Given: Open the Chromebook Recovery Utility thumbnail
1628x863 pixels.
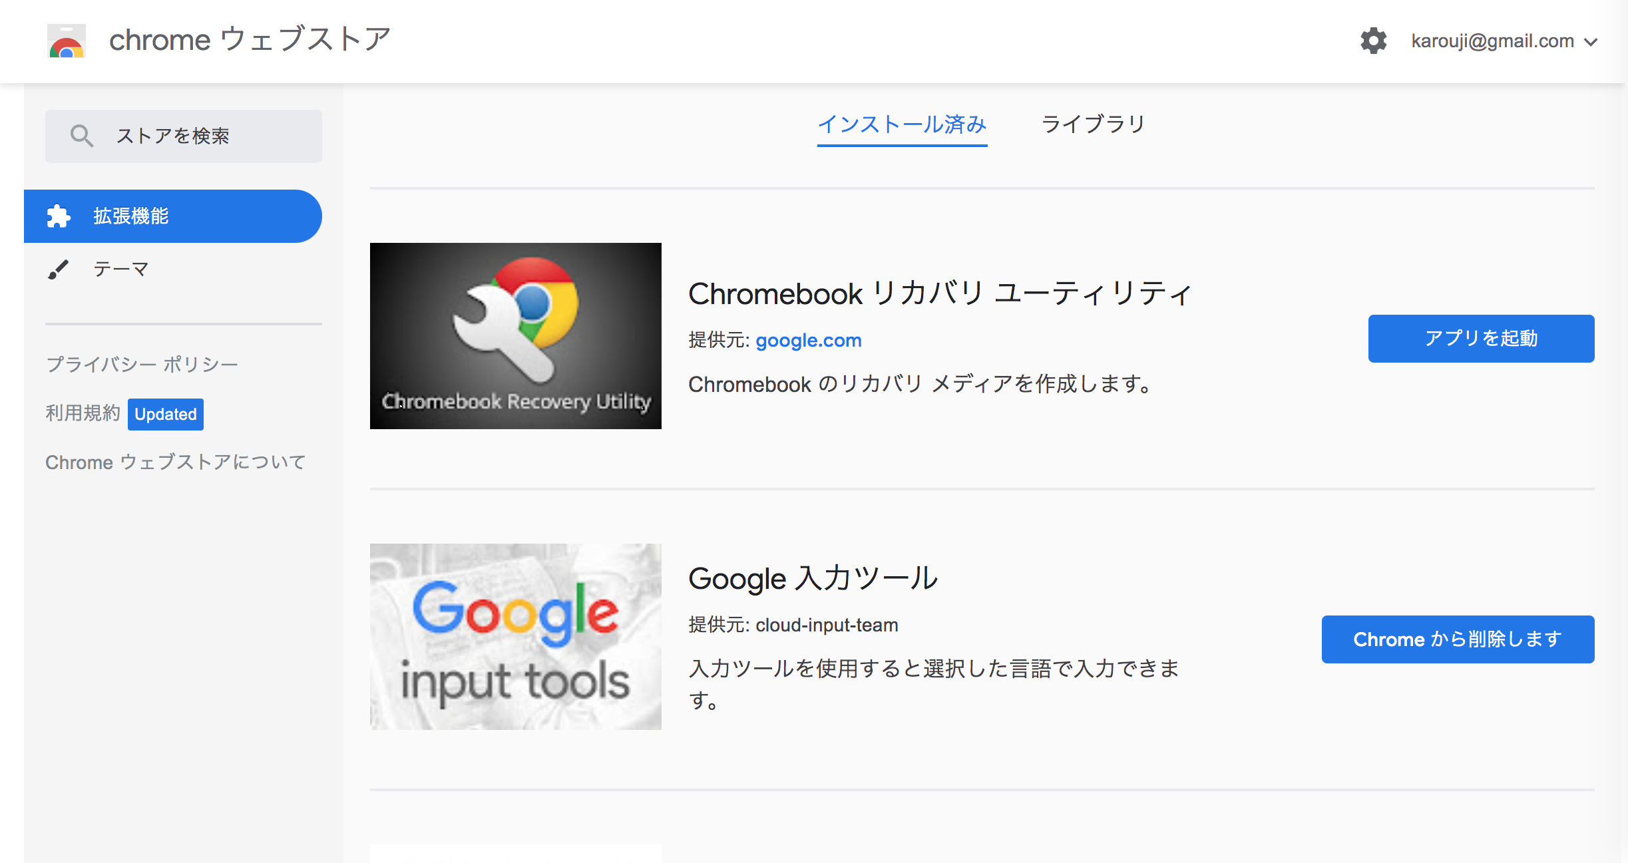Looking at the screenshot, I should 516,336.
